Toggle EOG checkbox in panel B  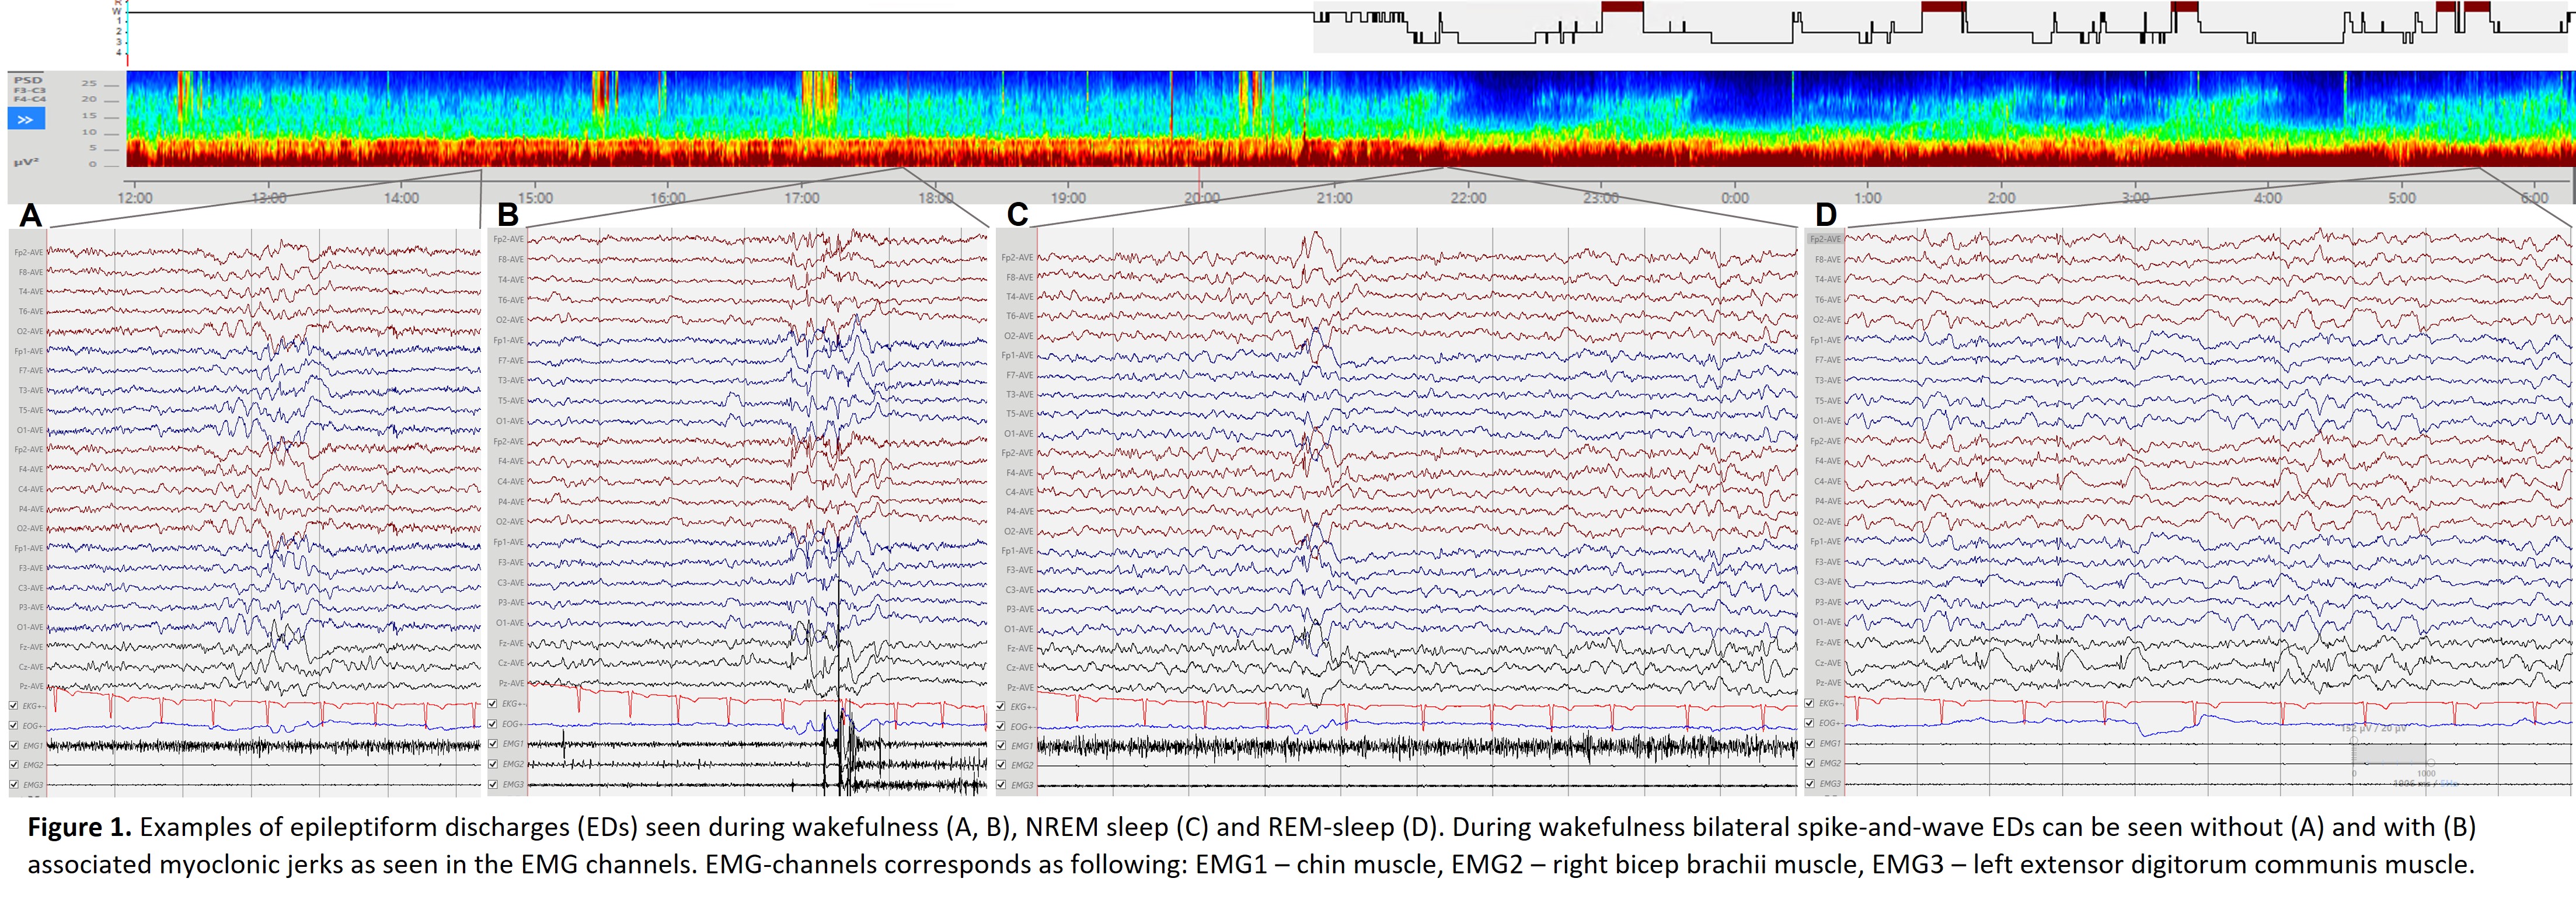(x=493, y=723)
